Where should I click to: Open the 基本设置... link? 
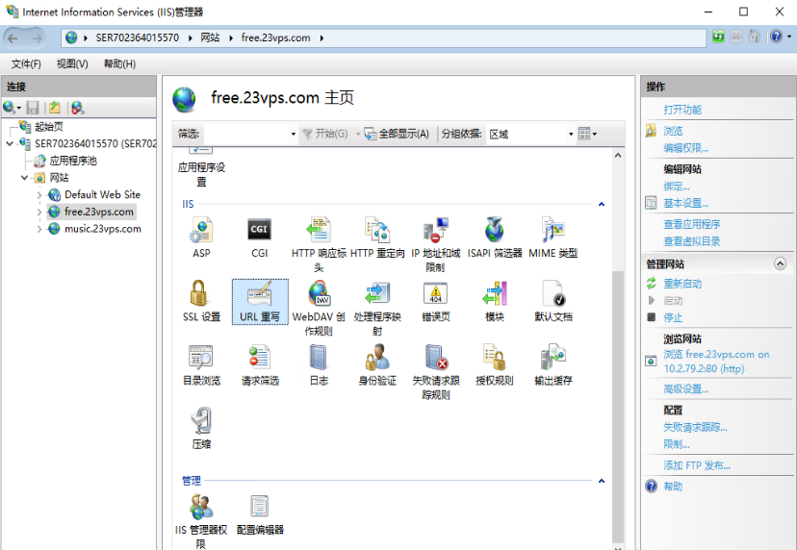click(x=685, y=203)
